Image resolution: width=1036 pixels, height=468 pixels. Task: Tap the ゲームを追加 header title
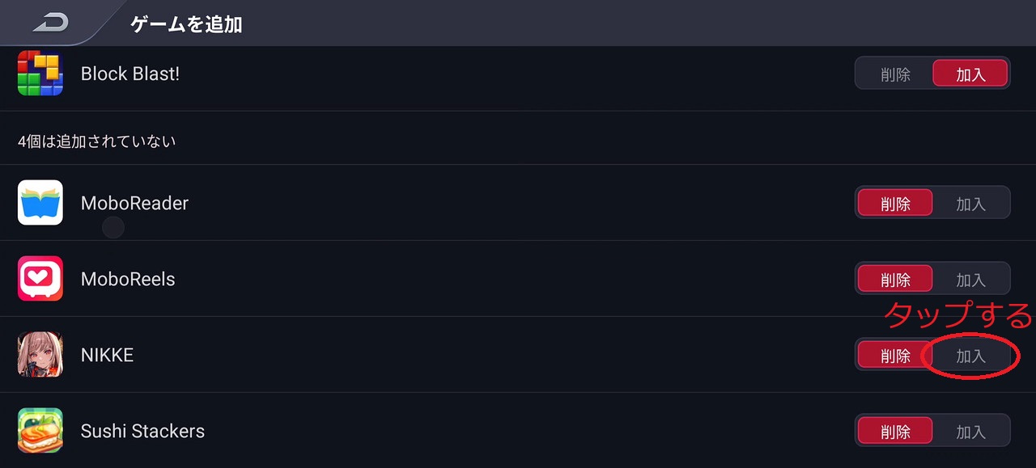tap(186, 24)
